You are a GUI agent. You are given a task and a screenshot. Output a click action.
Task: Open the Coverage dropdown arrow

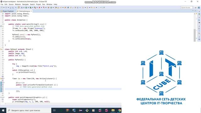pos(33,8)
